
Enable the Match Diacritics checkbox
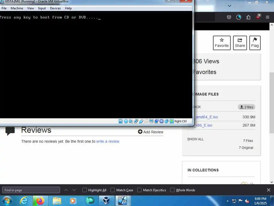tap(139, 190)
